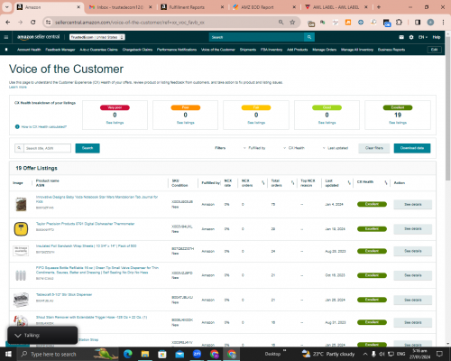
Task: Click See listings under Very poor card
Action: (115, 123)
